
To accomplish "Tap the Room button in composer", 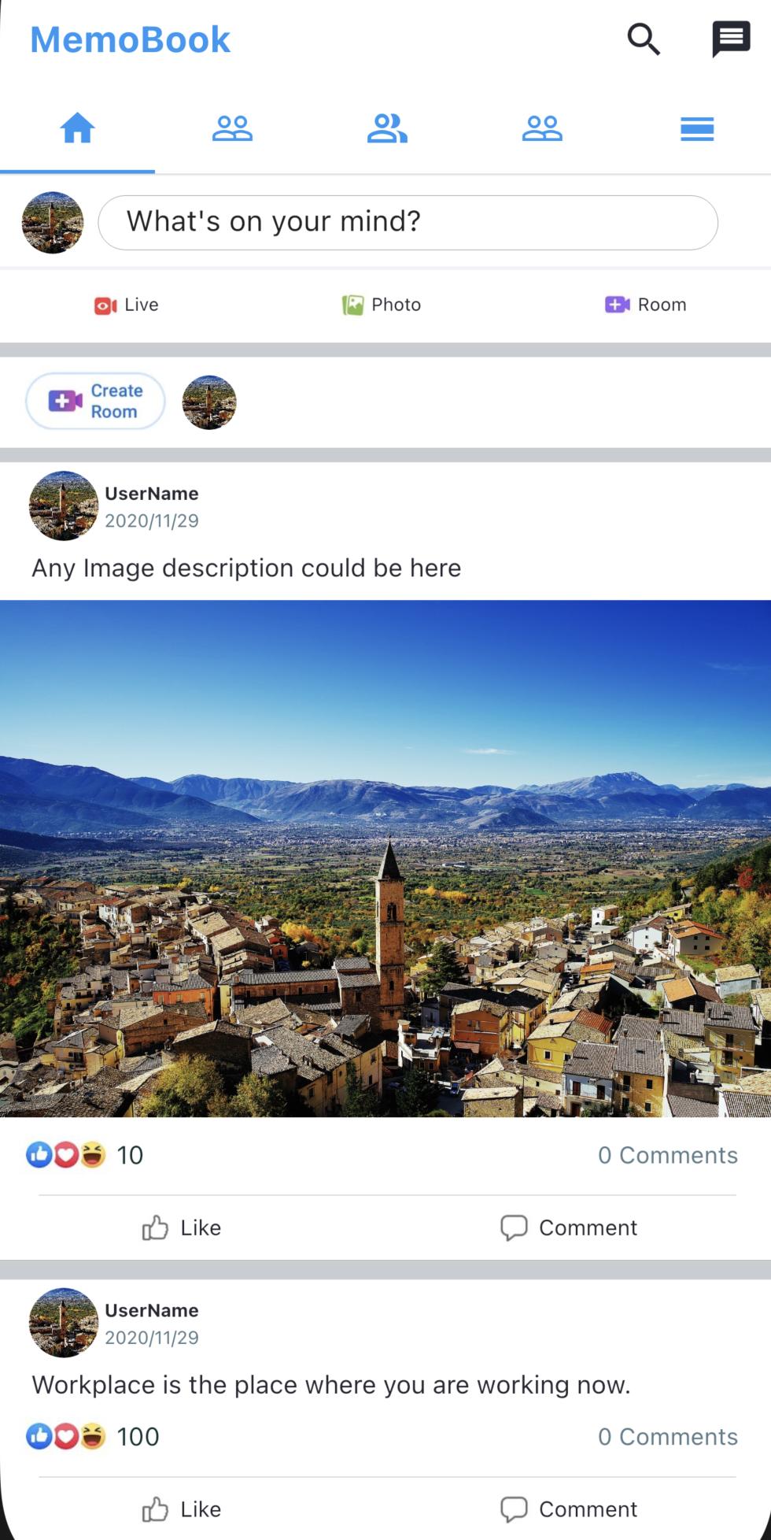I will (646, 305).
